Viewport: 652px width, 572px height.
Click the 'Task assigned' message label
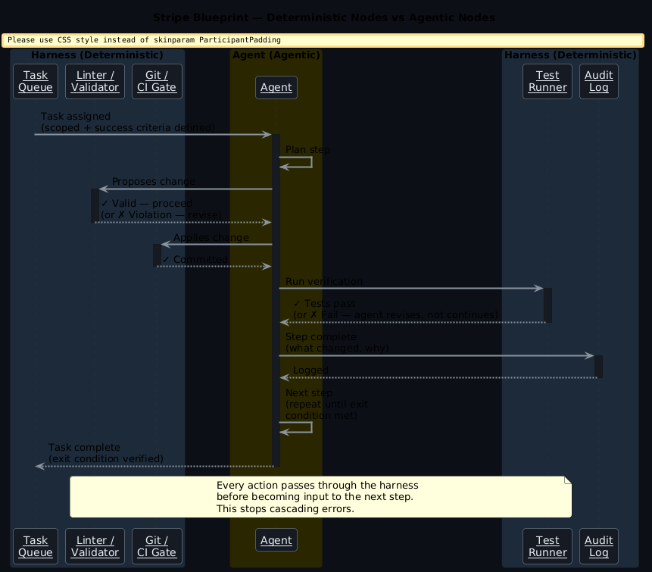[x=128, y=122]
